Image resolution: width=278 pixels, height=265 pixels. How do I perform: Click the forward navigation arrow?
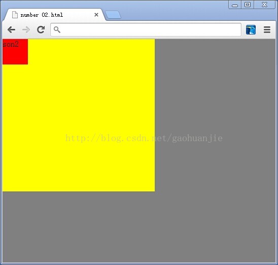click(x=26, y=29)
